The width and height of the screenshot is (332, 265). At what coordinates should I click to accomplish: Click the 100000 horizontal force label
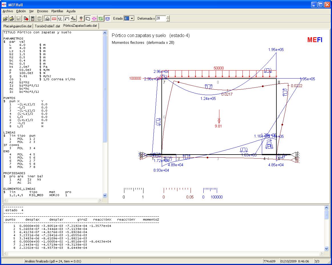pos(135,78)
